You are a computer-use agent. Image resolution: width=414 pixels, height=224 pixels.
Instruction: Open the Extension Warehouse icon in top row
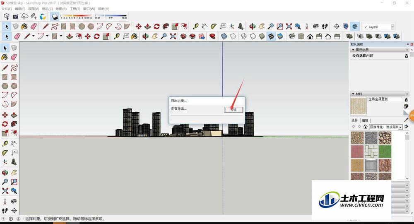[43, 17]
